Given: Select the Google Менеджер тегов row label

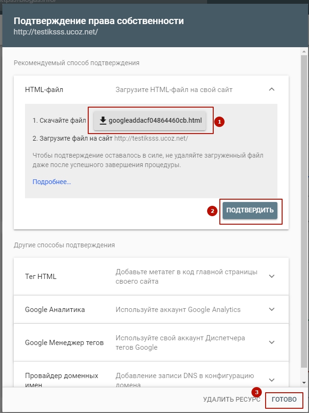Looking at the screenshot, I should coord(64,342).
